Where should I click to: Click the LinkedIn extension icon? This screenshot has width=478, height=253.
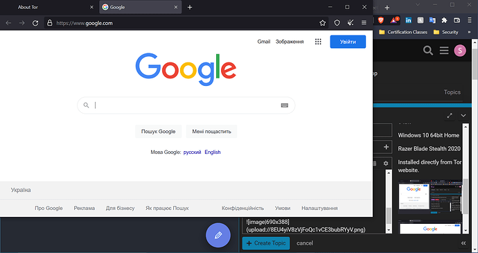pos(408,20)
